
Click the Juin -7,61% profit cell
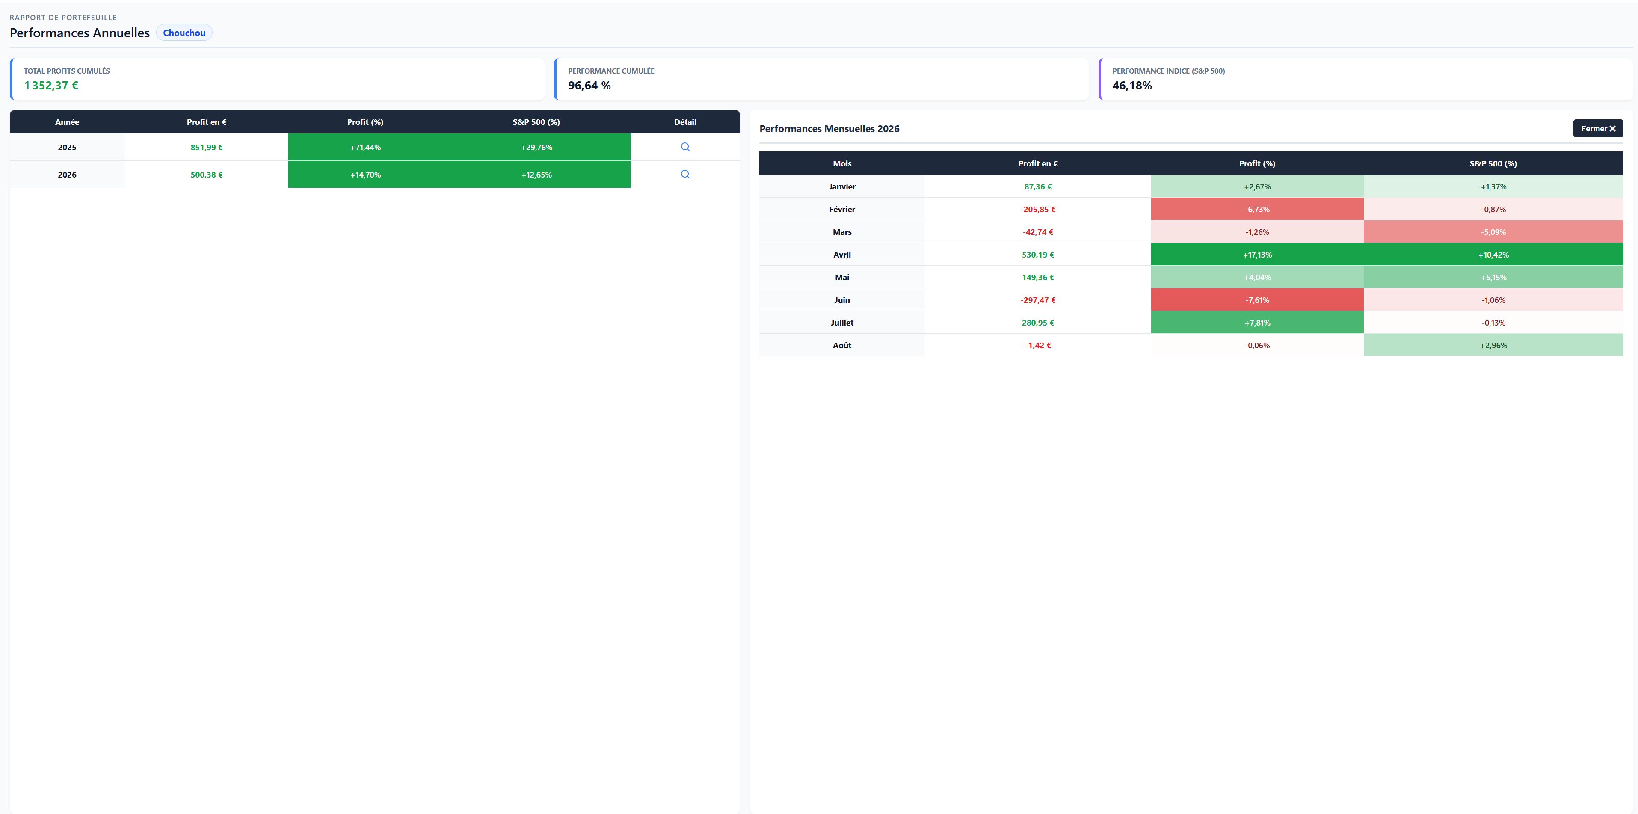(x=1257, y=299)
